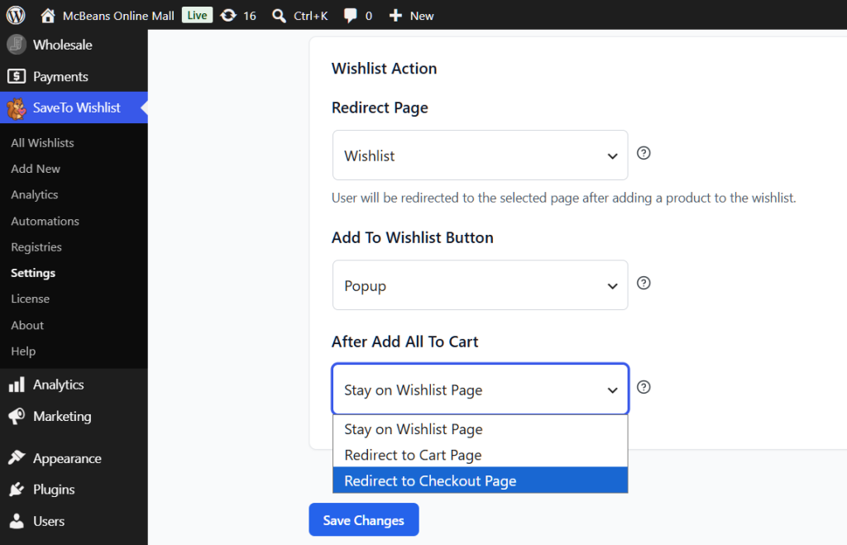This screenshot has width=847, height=545.
Task: Open the Redirect Page Wishlist dropdown
Action: click(x=481, y=155)
